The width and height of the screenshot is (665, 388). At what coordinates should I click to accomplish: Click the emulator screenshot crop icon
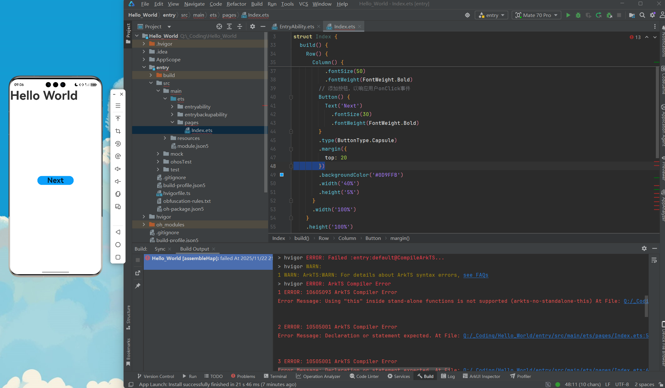point(118,131)
